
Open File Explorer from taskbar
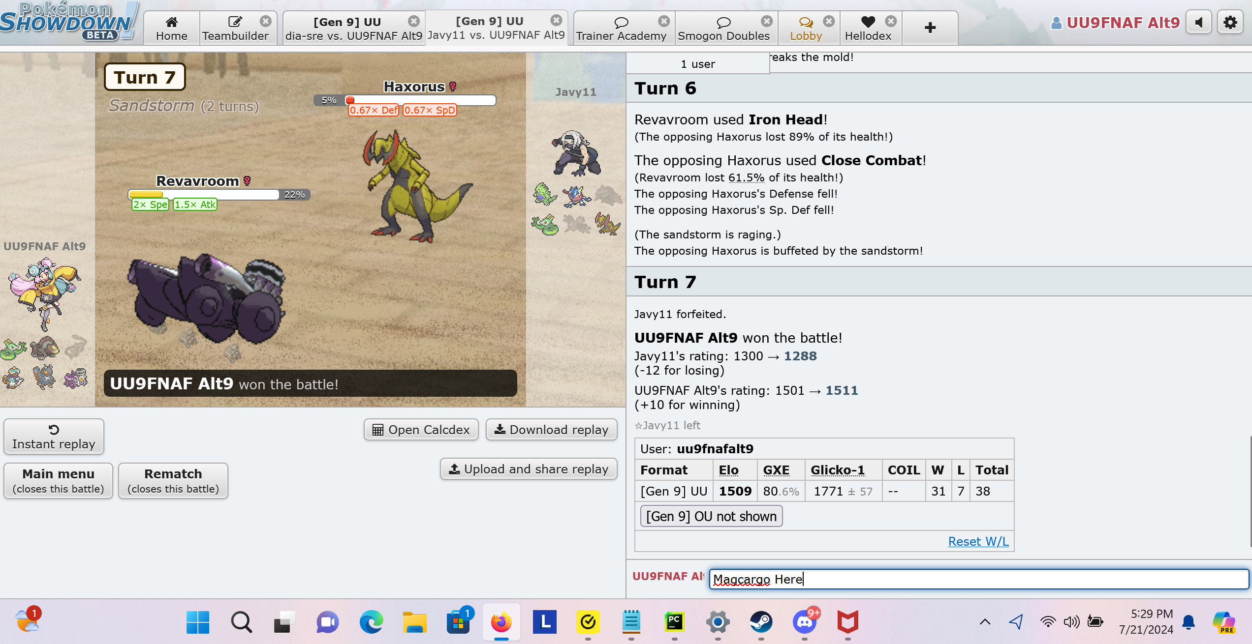click(x=414, y=622)
